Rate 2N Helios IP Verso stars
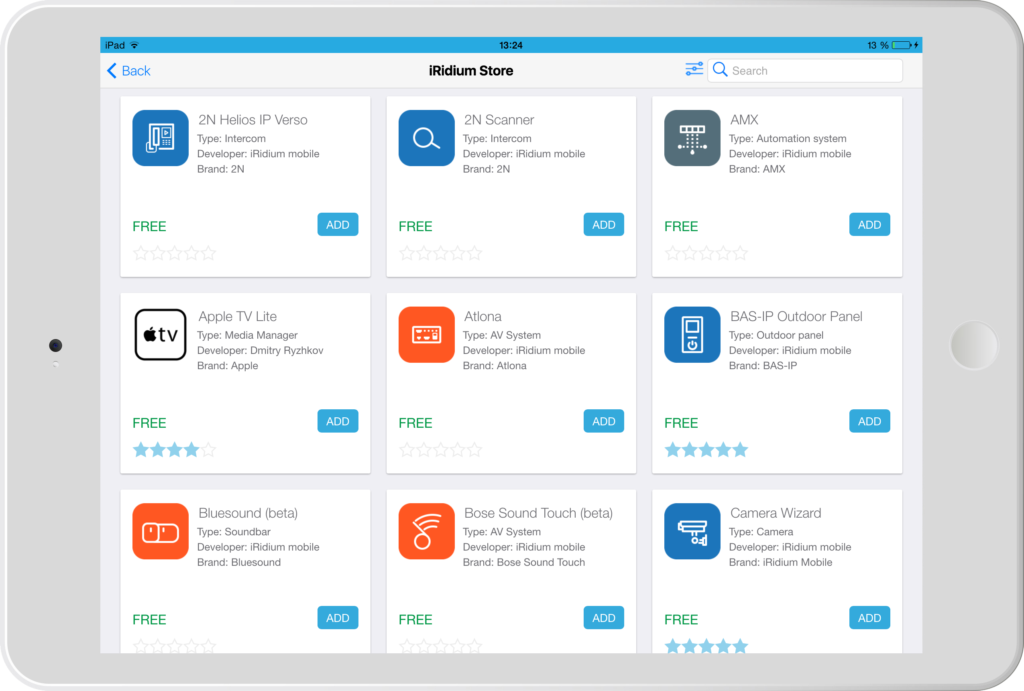Image resolution: width=1024 pixels, height=691 pixels. [x=175, y=253]
